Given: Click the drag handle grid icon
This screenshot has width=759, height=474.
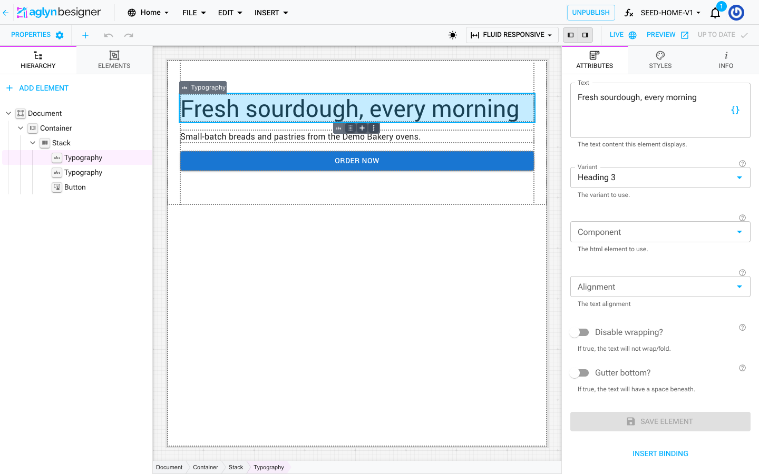Looking at the screenshot, I should [x=350, y=128].
